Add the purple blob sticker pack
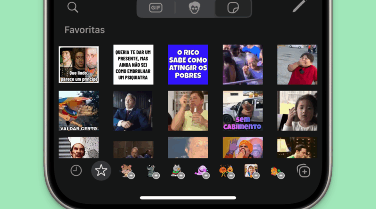This screenshot has height=209, width=376. (202, 171)
